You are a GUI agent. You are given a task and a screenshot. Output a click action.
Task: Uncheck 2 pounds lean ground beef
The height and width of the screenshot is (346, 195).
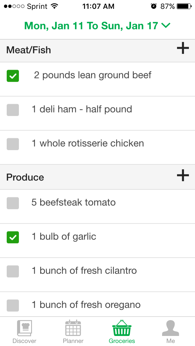point(13,76)
